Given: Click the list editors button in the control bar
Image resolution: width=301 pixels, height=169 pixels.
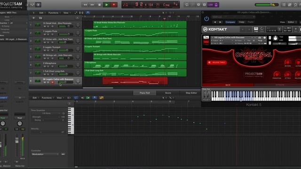Looking at the screenshot, I should tap(284, 5).
